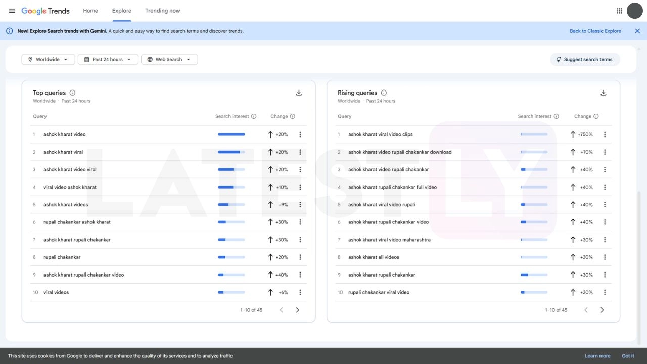Click the Top queries info icon

point(72,93)
